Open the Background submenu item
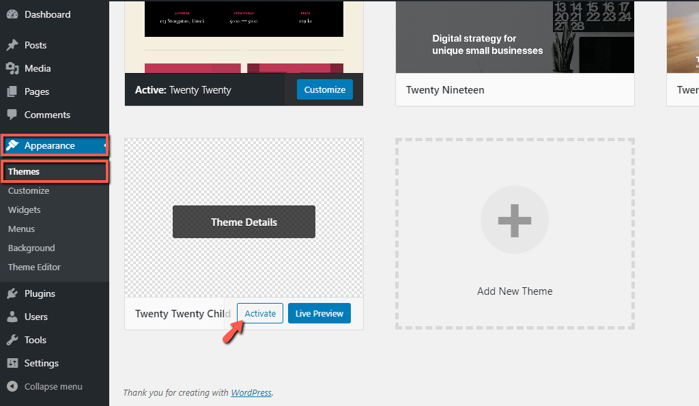The height and width of the screenshot is (406, 699). [x=31, y=248]
